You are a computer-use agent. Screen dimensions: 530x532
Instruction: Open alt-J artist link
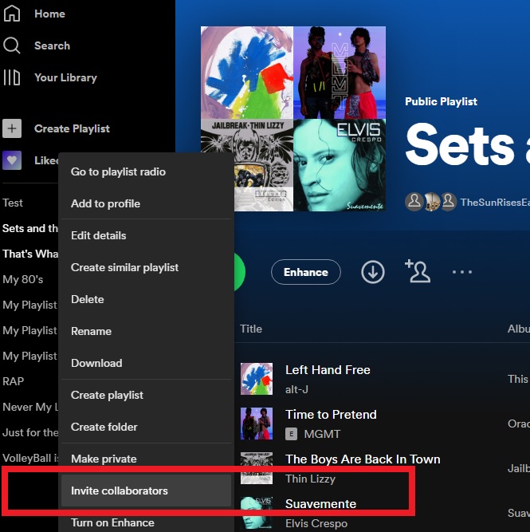pyautogui.click(x=296, y=389)
